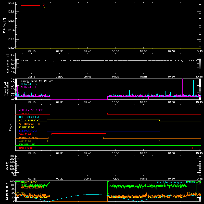
Task: Click the white roll period trace
Action: click(x=108, y=61)
